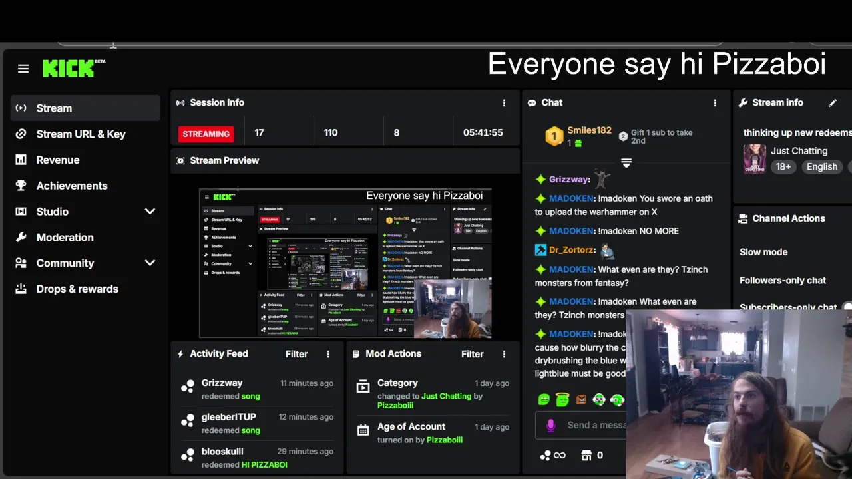This screenshot has height=479, width=852.
Task: Click blooskulll's redeem icon in Activity Feed
Action: pos(188,454)
